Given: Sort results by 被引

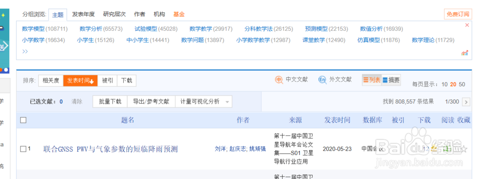Looking at the screenshot, I should pos(107,81).
